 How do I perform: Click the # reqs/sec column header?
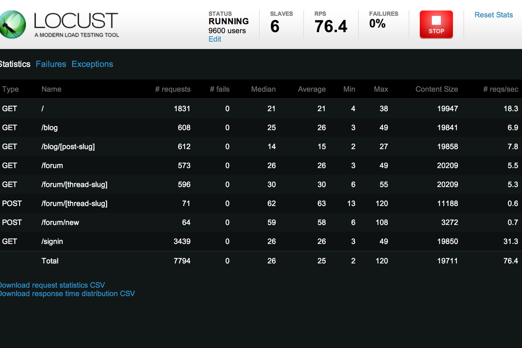(x=501, y=89)
